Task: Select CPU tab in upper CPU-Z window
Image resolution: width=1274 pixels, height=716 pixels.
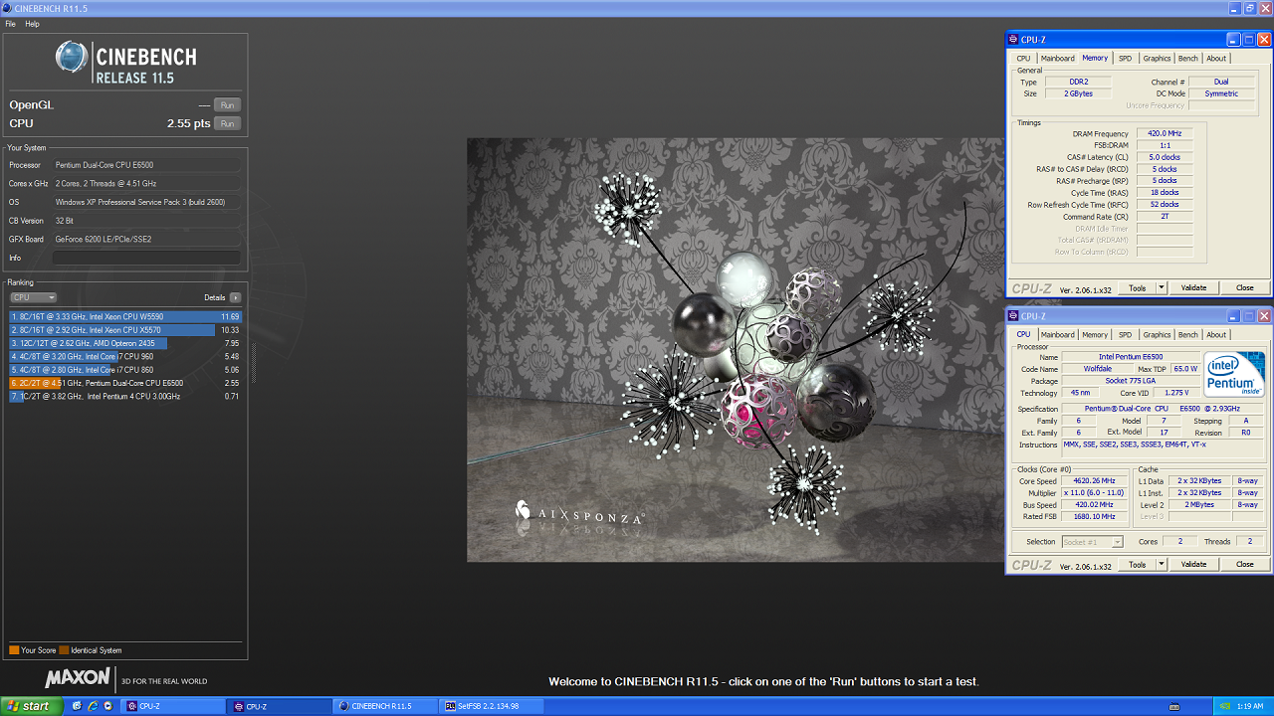Action: 1023,59
